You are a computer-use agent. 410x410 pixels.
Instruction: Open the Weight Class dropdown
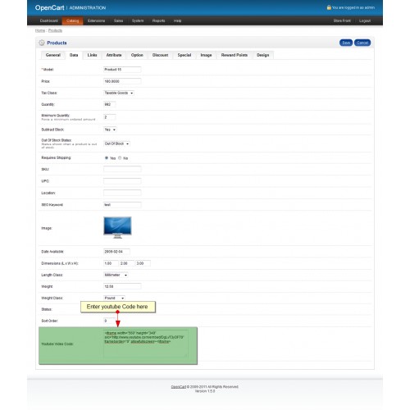[x=114, y=298]
